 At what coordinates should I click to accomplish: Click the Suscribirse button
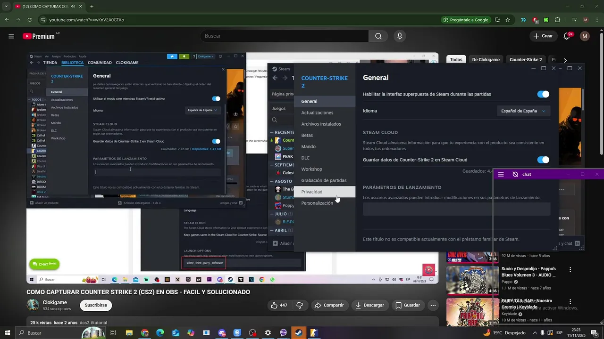coord(96,305)
